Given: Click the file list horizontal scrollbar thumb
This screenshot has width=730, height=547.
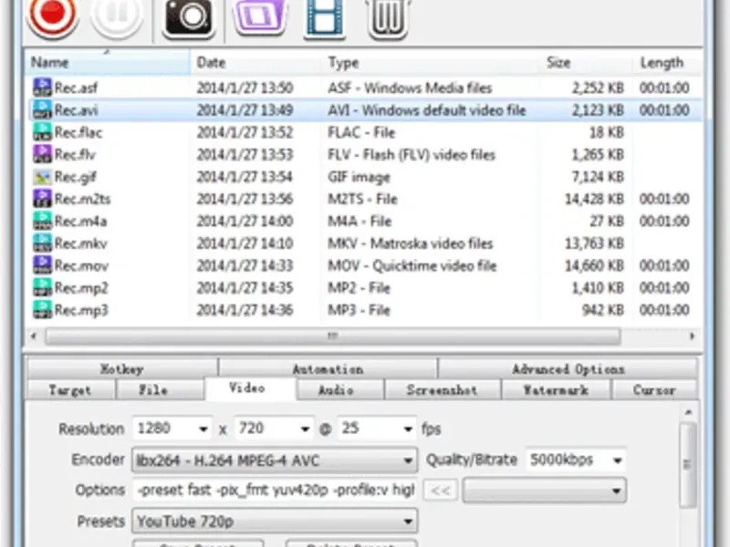Looking at the screenshot, I should (333, 335).
